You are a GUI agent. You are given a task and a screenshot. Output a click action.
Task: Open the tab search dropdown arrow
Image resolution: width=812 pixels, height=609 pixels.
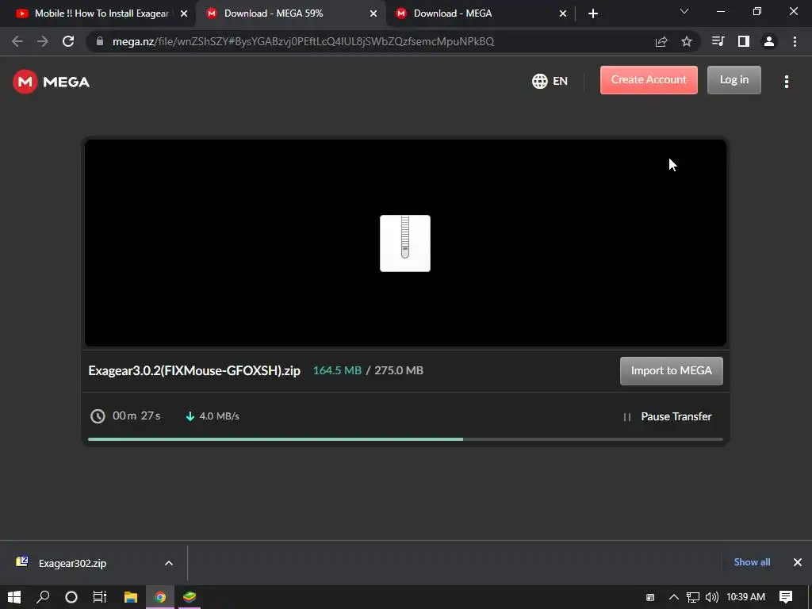pyautogui.click(x=684, y=11)
